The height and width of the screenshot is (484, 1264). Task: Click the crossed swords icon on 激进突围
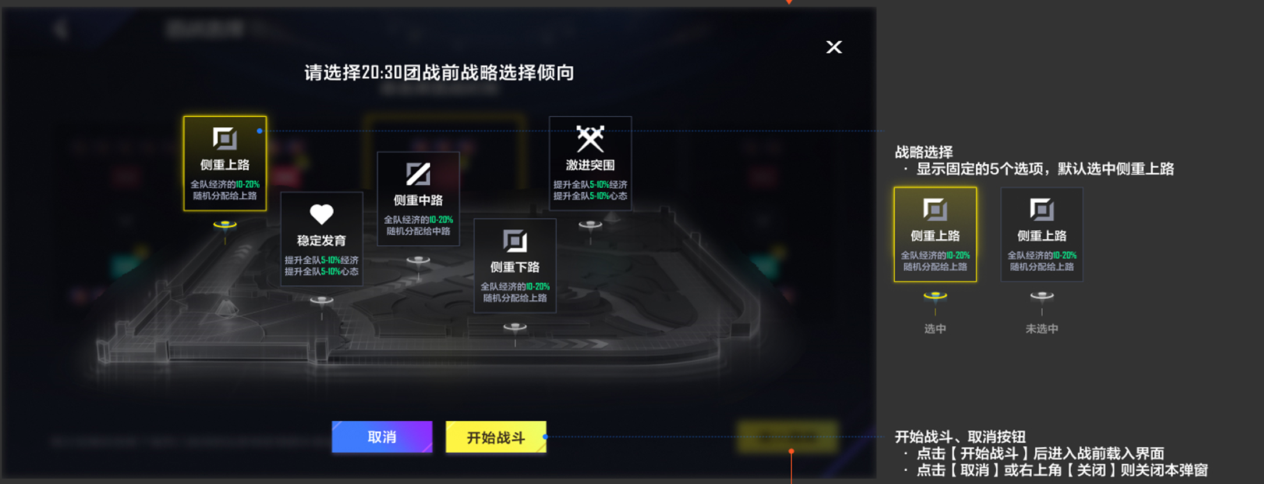[590, 139]
